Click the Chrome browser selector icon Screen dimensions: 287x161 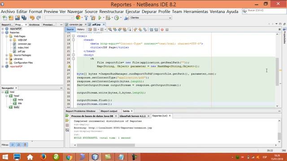78,17
